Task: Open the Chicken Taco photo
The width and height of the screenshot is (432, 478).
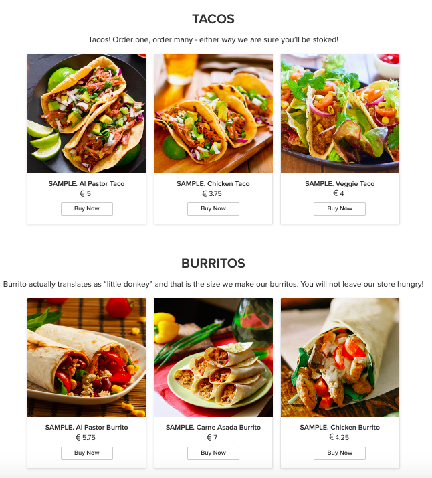Action: coord(213,113)
